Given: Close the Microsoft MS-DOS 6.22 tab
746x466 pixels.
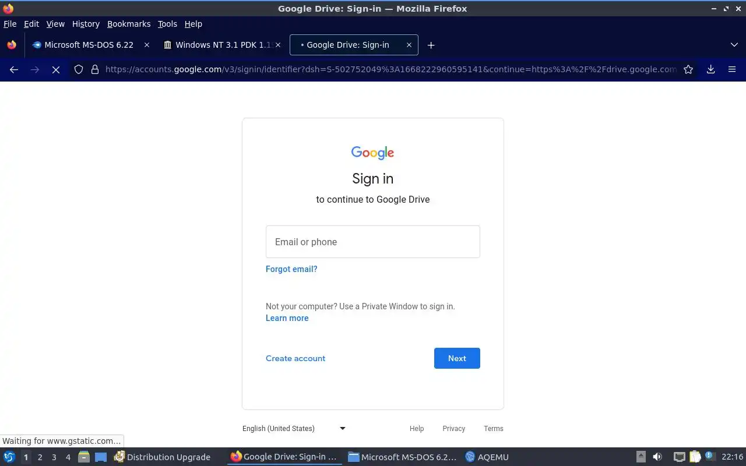Looking at the screenshot, I should [x=146, y=45].
